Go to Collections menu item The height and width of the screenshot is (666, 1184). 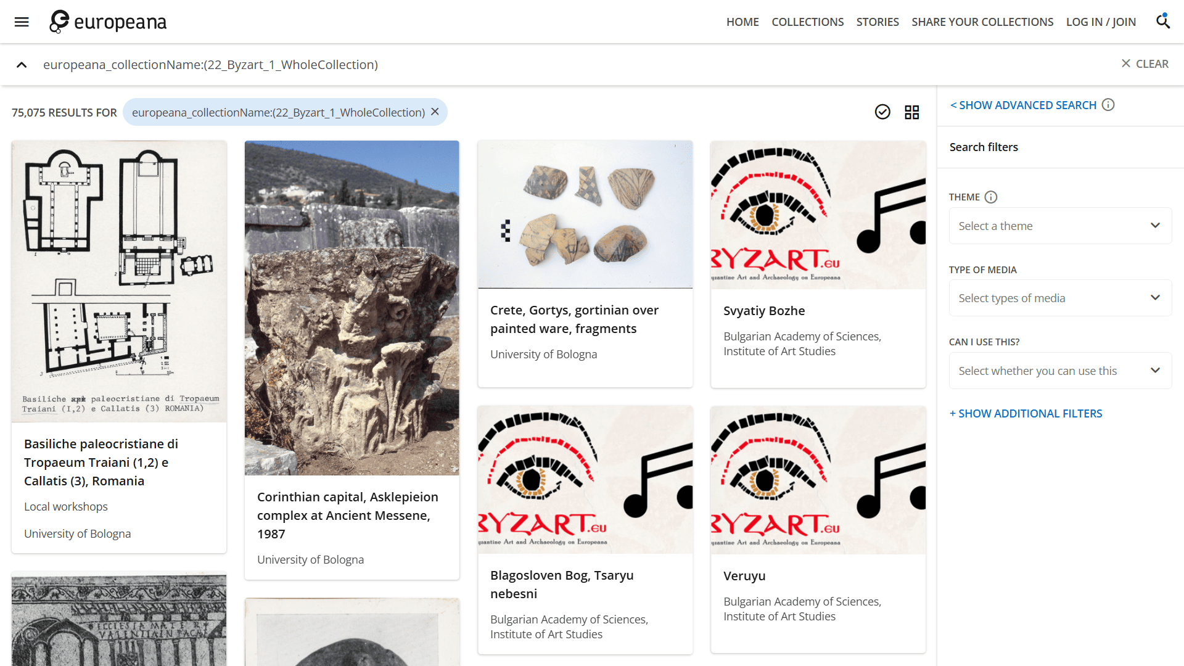pos(807,22)
